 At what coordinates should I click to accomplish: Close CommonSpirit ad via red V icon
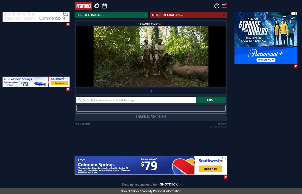point(68,24)
